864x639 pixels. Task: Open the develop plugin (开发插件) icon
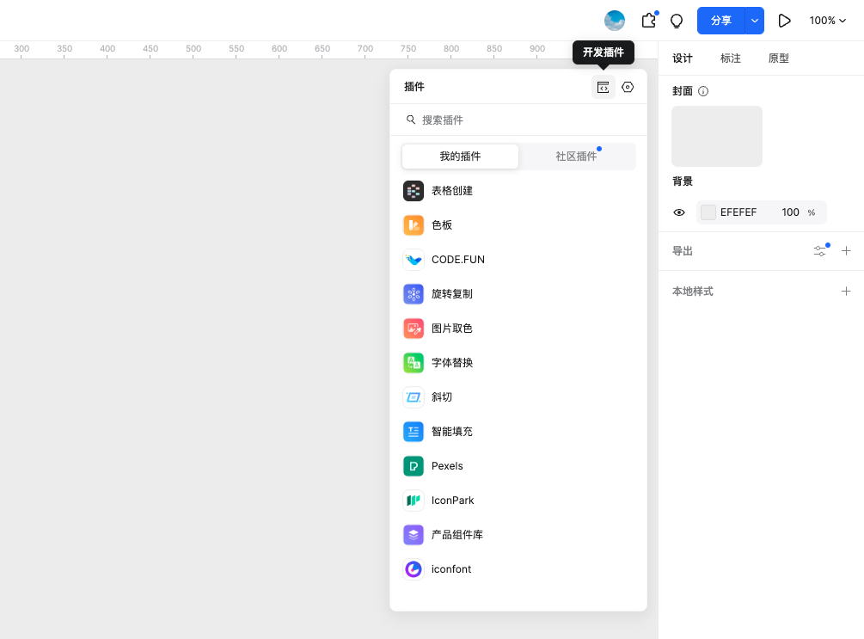coord(604,87)
